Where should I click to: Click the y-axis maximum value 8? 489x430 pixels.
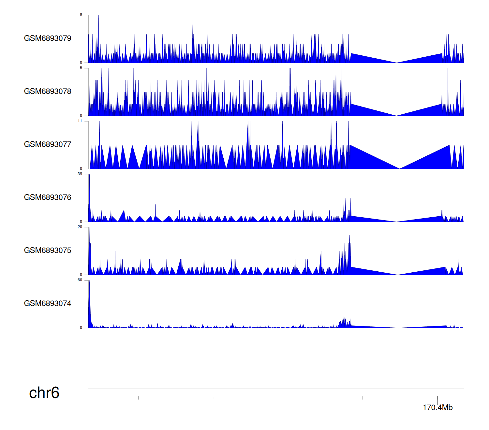(x=81, y=15)
